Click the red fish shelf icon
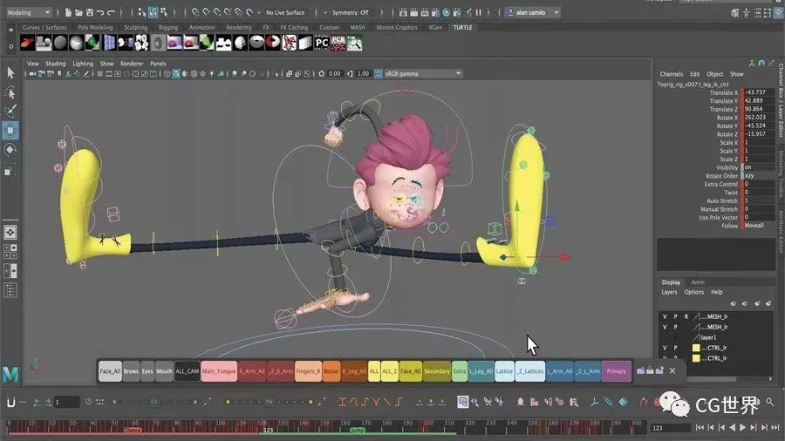Image resolution: width=785 pixels, height=441 pixels. [28, 43]
